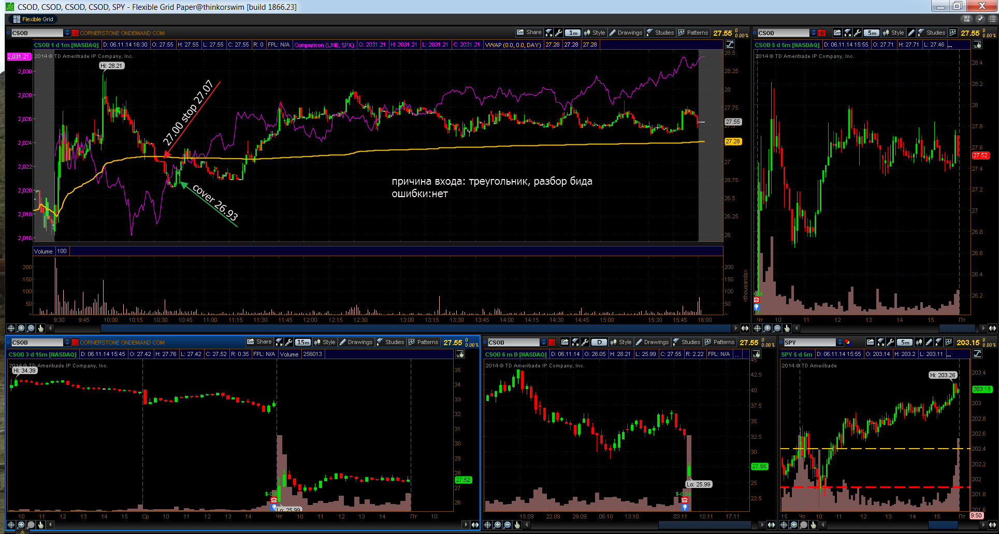The height and width of the screenshot is (534, 999).
Task: Toggle auto-expand arrows at 1m chart bottom right
Action: [x=745, y=328]
